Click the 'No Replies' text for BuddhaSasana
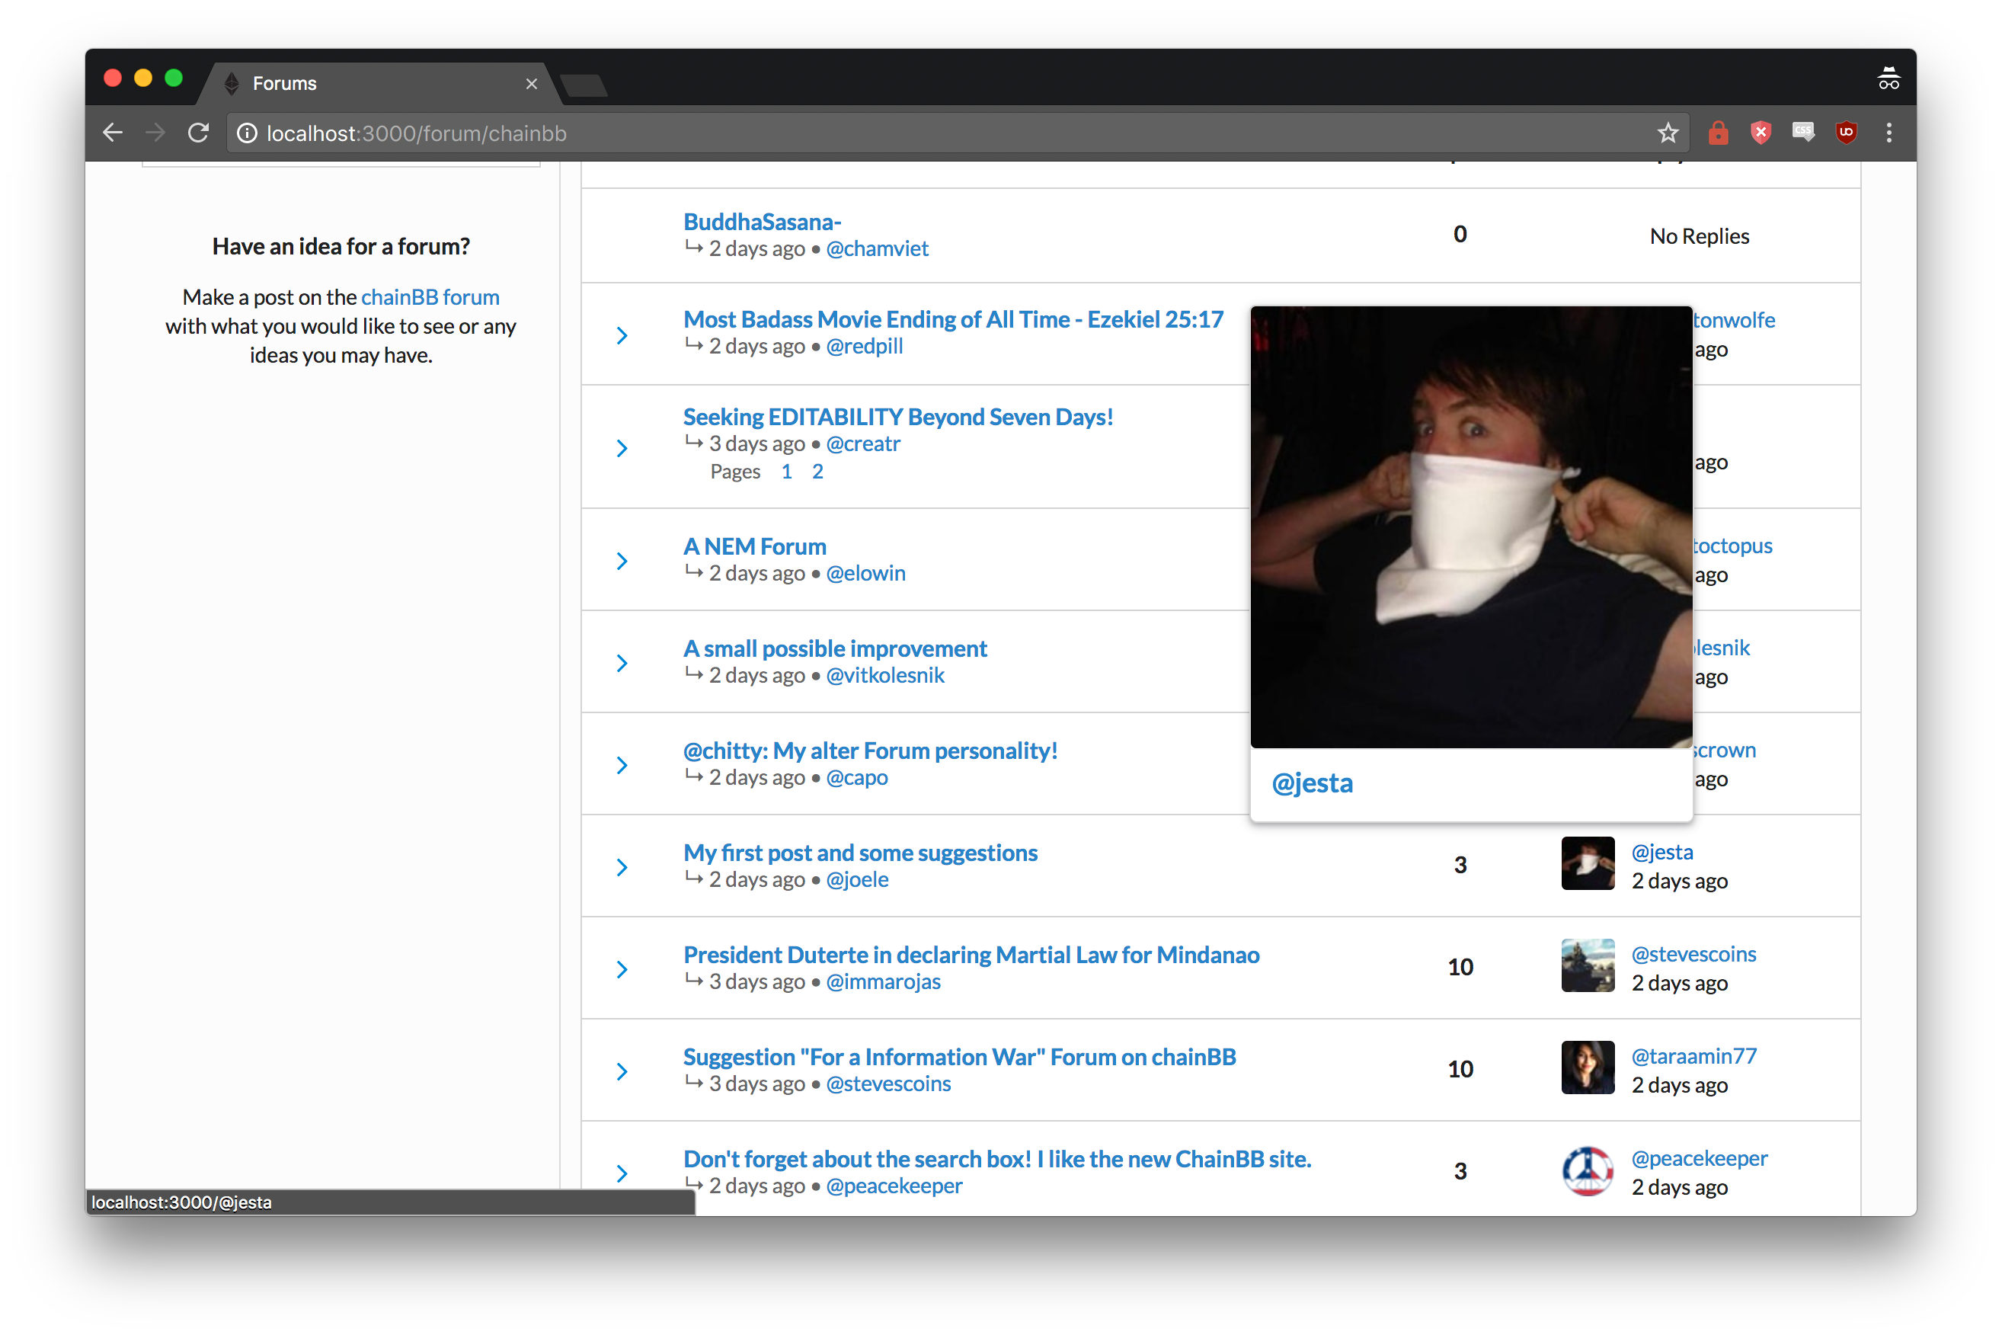 pos(1699,236)
